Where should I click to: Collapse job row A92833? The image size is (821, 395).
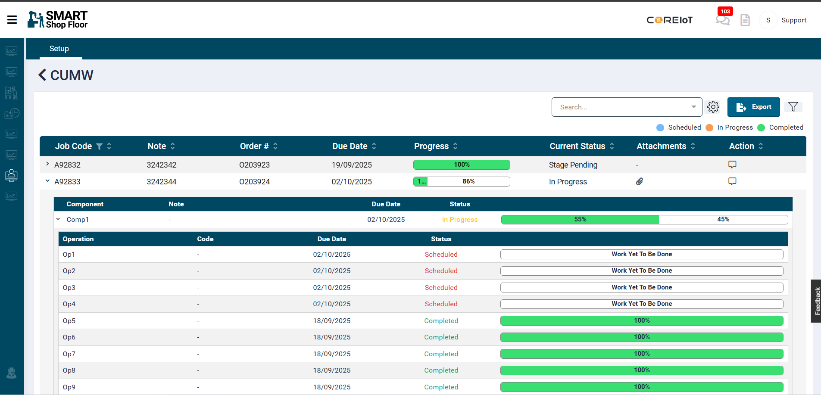[x=47, y=181]
